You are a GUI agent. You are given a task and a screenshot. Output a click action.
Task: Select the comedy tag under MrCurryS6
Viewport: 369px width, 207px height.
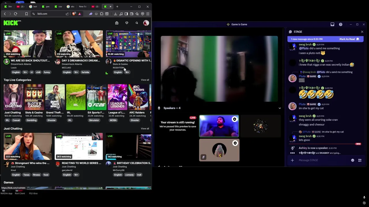(129, 175)
